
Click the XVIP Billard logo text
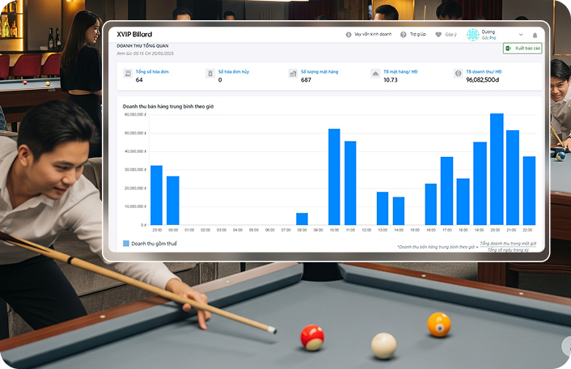[x=134, y=35]
